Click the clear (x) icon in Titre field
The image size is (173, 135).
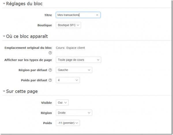(x=97, y=15)
